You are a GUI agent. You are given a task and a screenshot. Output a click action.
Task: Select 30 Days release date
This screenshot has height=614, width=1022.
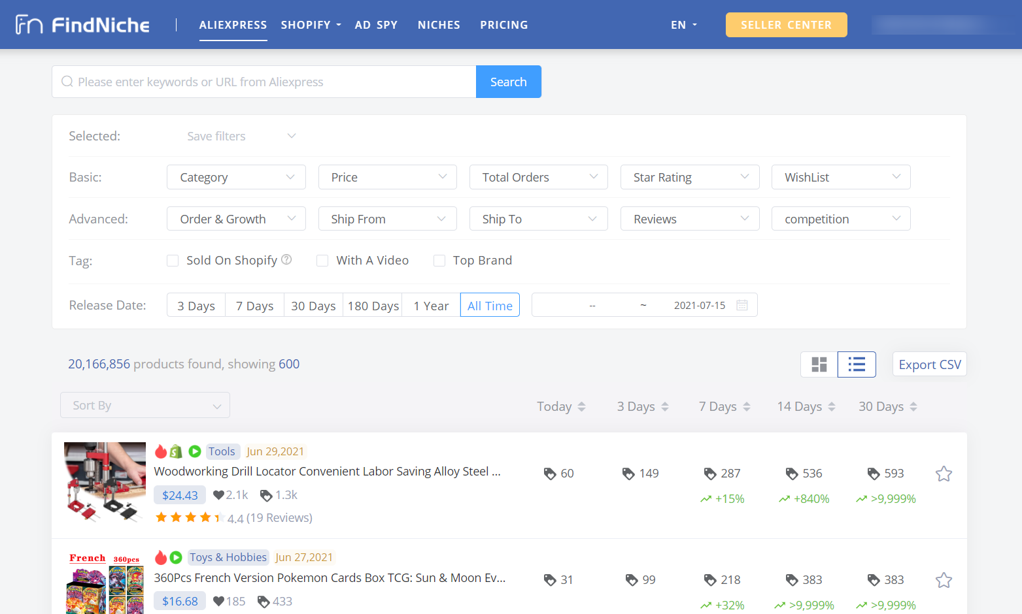coord(314,305)
